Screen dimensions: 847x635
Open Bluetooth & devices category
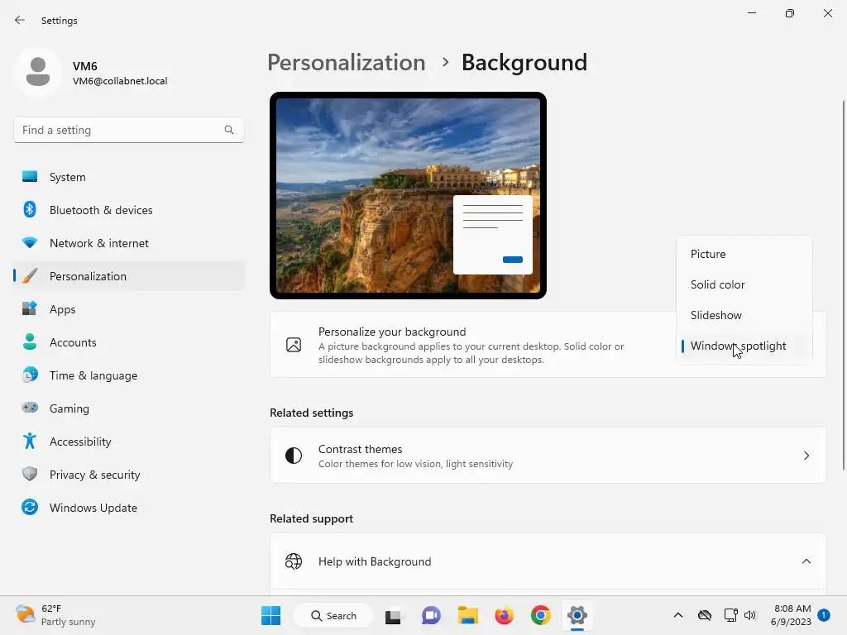coord(128,209)
